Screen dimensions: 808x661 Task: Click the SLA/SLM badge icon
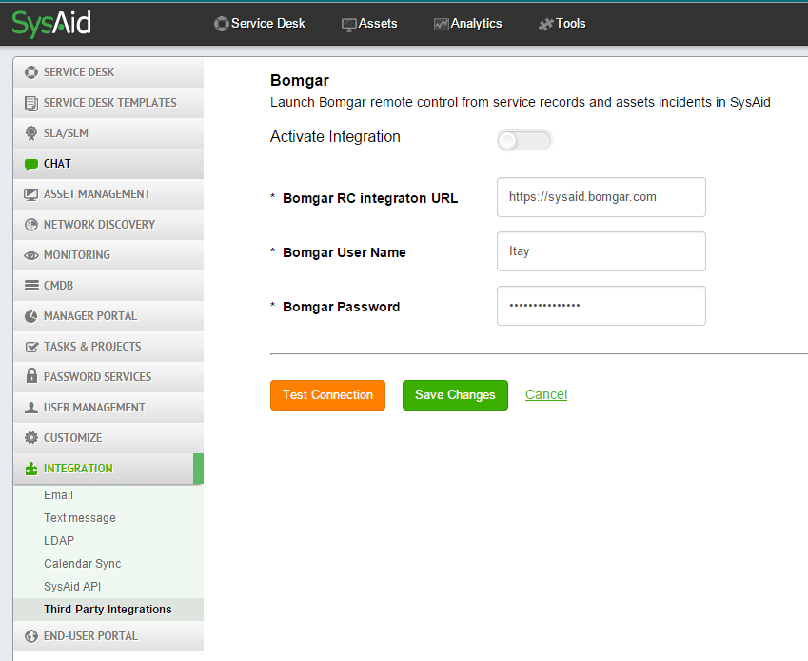[31, 133]
